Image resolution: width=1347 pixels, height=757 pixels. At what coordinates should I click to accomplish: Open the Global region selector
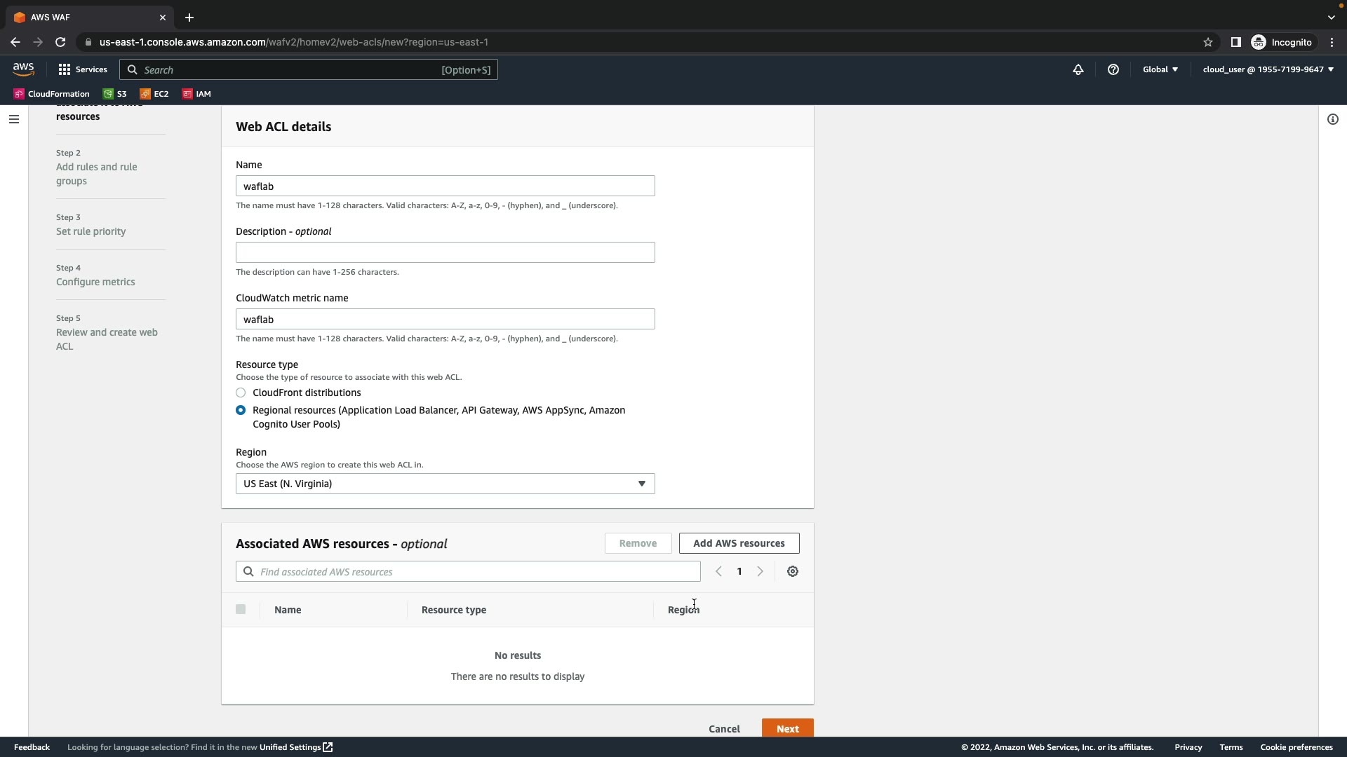coord(1160,69)
